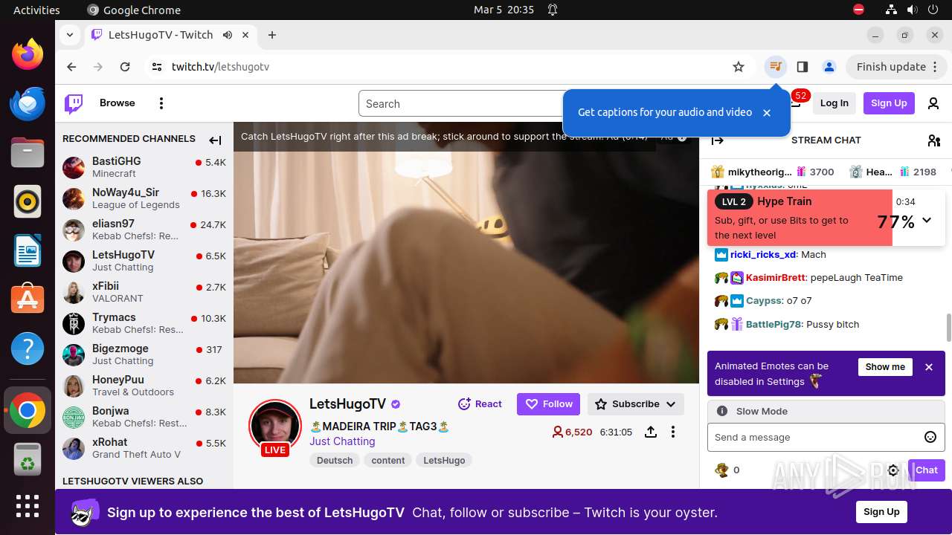Screen dimensions: 952x535
Task: Open the Twitch home logo
Action: 74,103
